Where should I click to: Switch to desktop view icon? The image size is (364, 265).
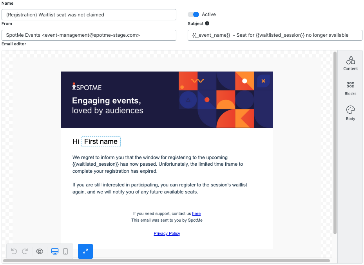[55, 251]
